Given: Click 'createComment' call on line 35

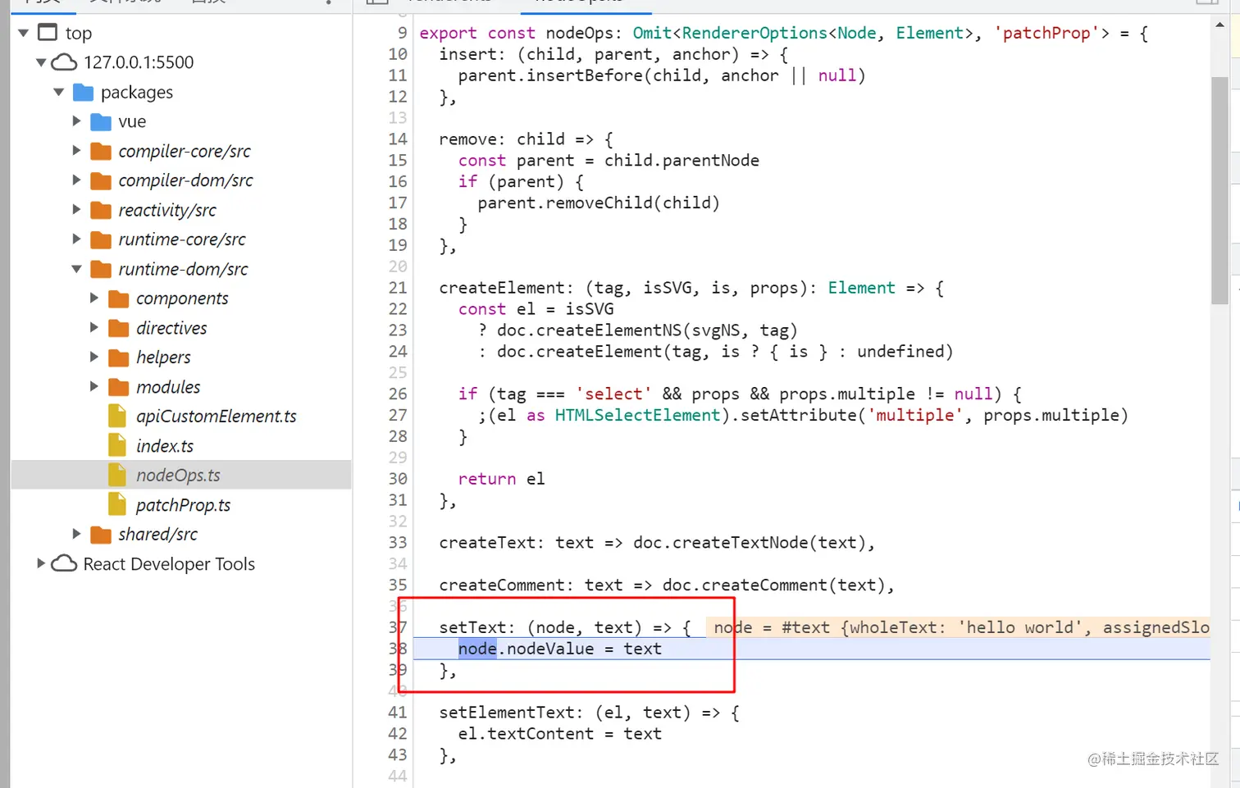Looking at the screenshot, I should (x=764, y=585).
